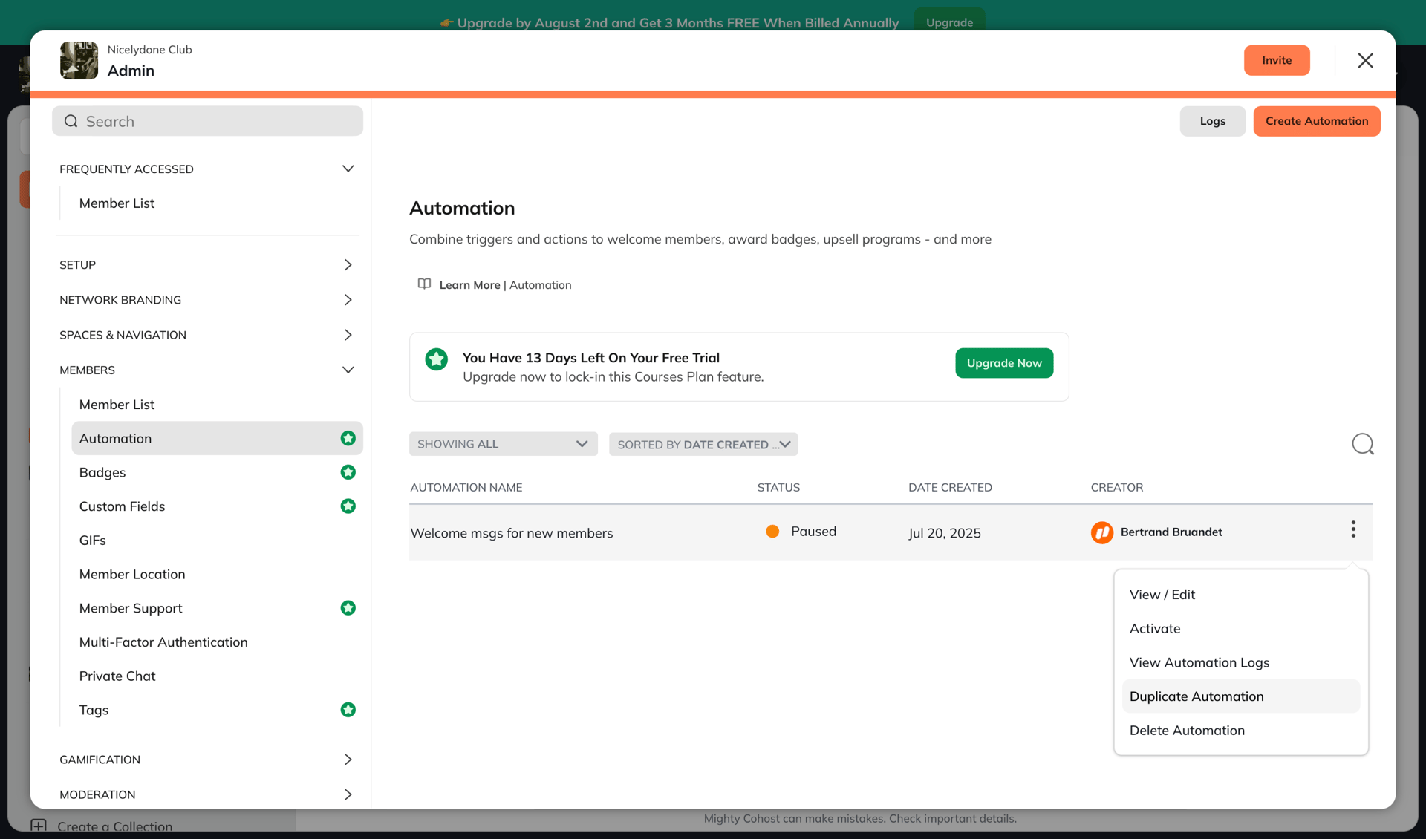Click the premium star badge next to Badges
Screen dimensions: 1426x839
coord(348,472)
